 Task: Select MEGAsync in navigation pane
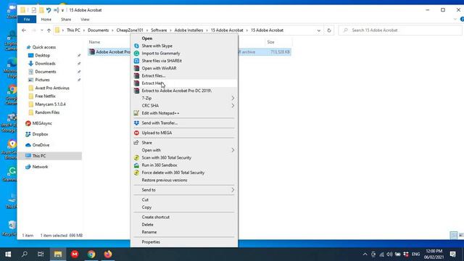pyautogui.click(x=42, y=123)
